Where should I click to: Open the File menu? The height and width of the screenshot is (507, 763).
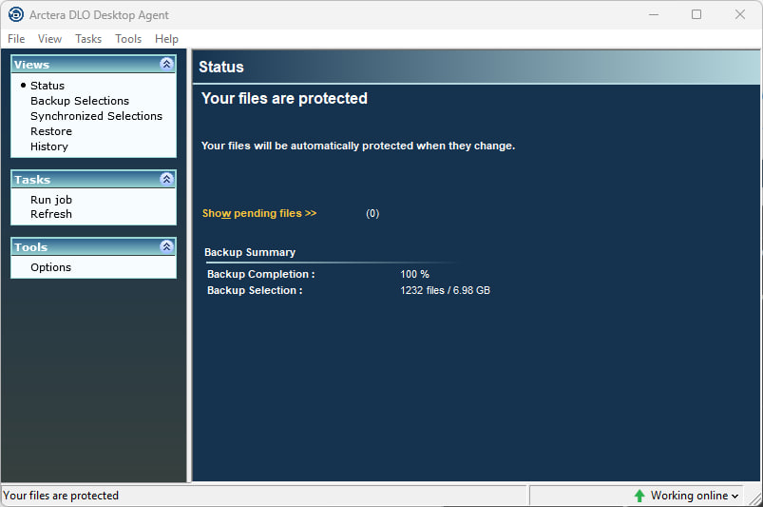16,39
